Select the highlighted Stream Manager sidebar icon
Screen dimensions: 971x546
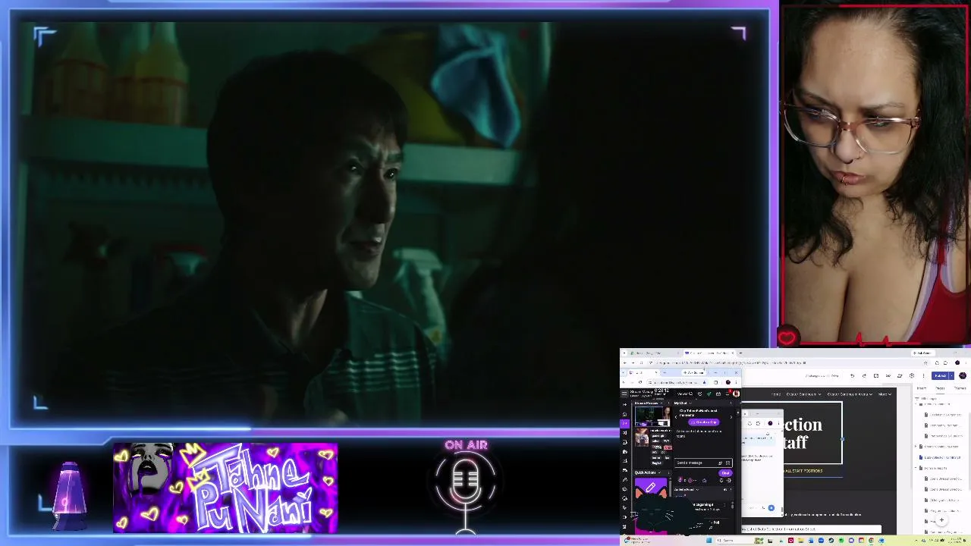(624, 422)
